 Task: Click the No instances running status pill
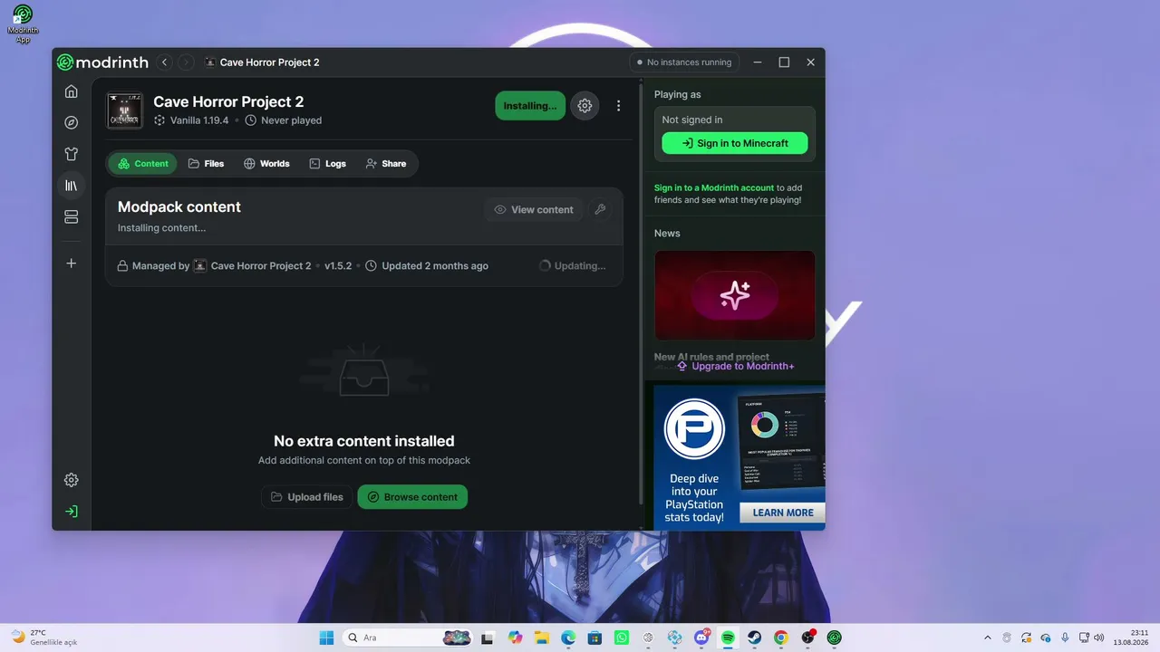684,62
